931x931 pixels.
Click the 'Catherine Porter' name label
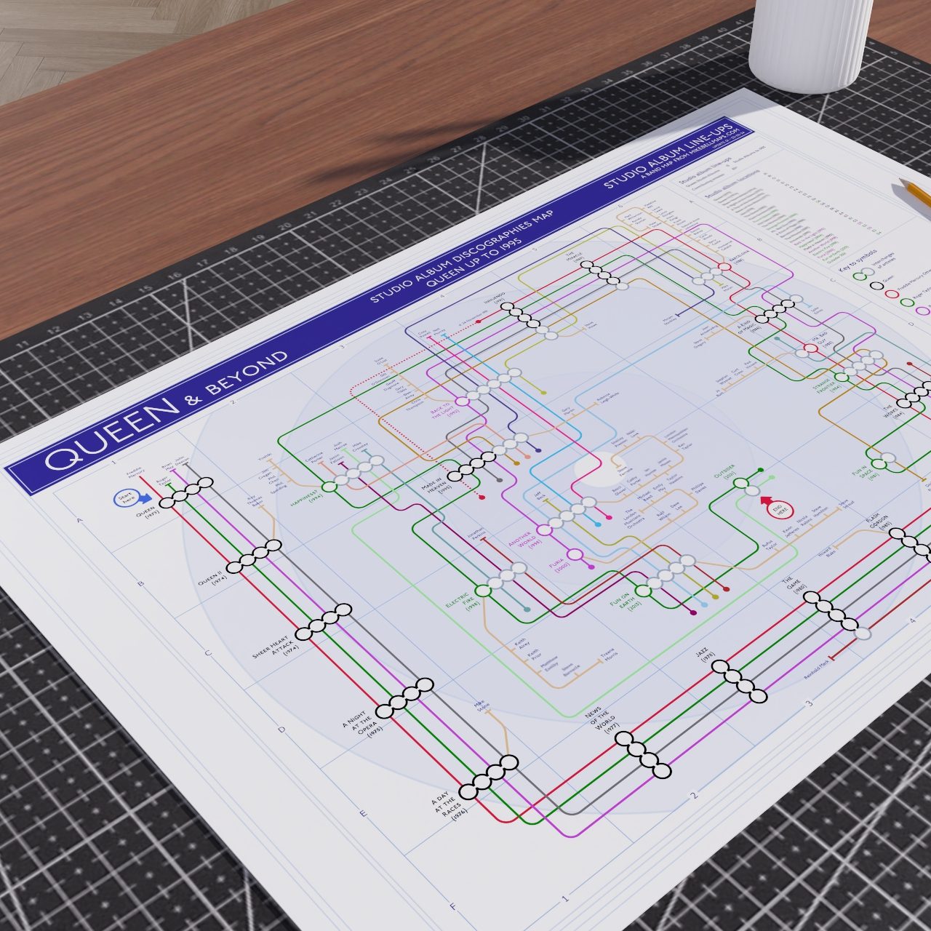[316, 457]
